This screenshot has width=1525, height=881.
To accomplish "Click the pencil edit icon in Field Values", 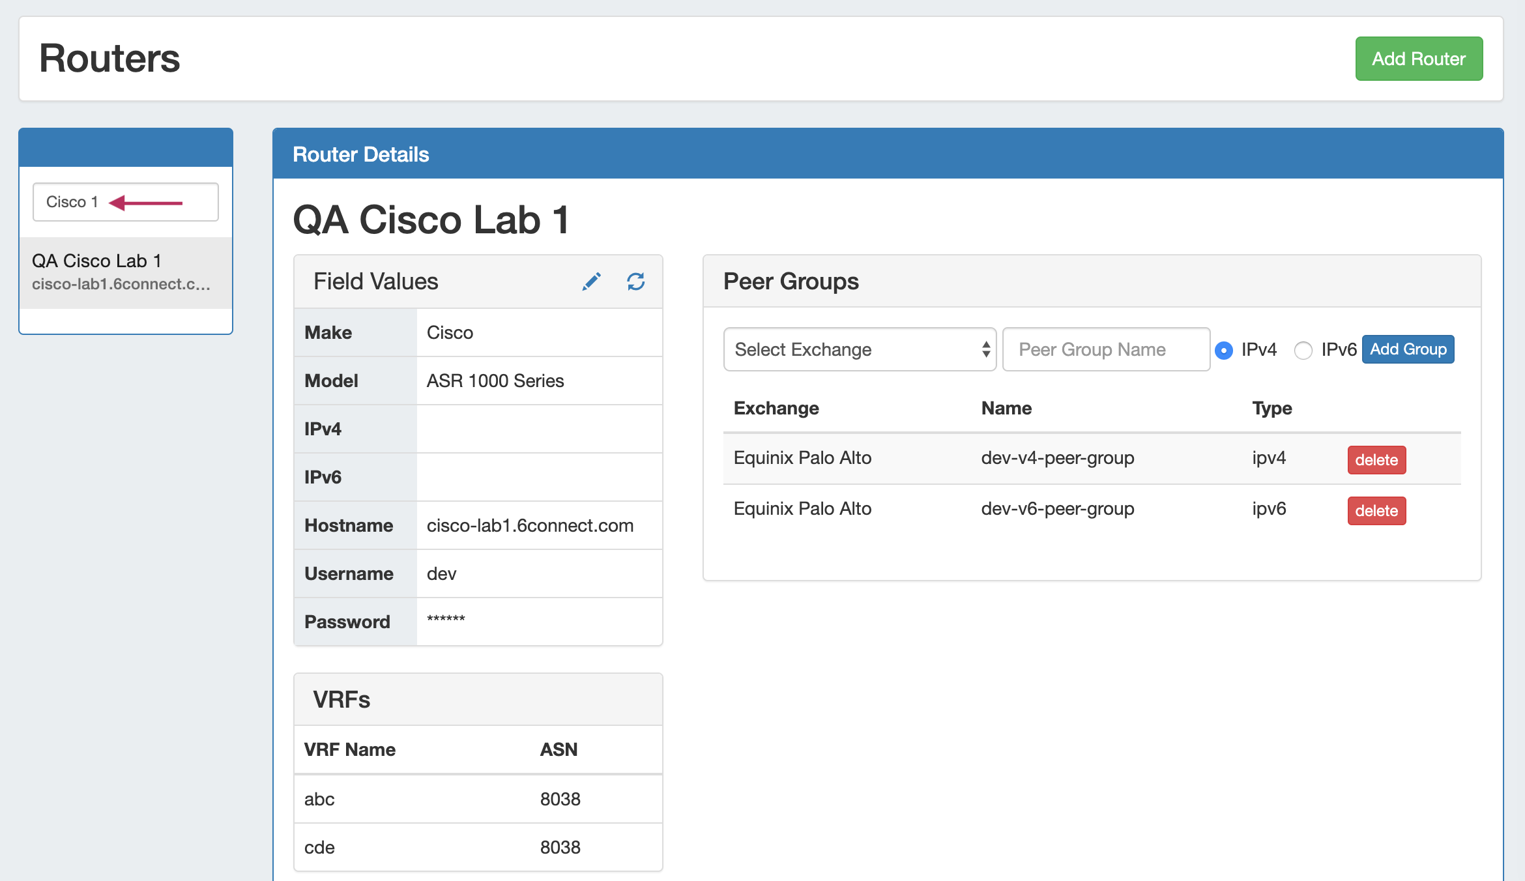I will click(591, 282).
